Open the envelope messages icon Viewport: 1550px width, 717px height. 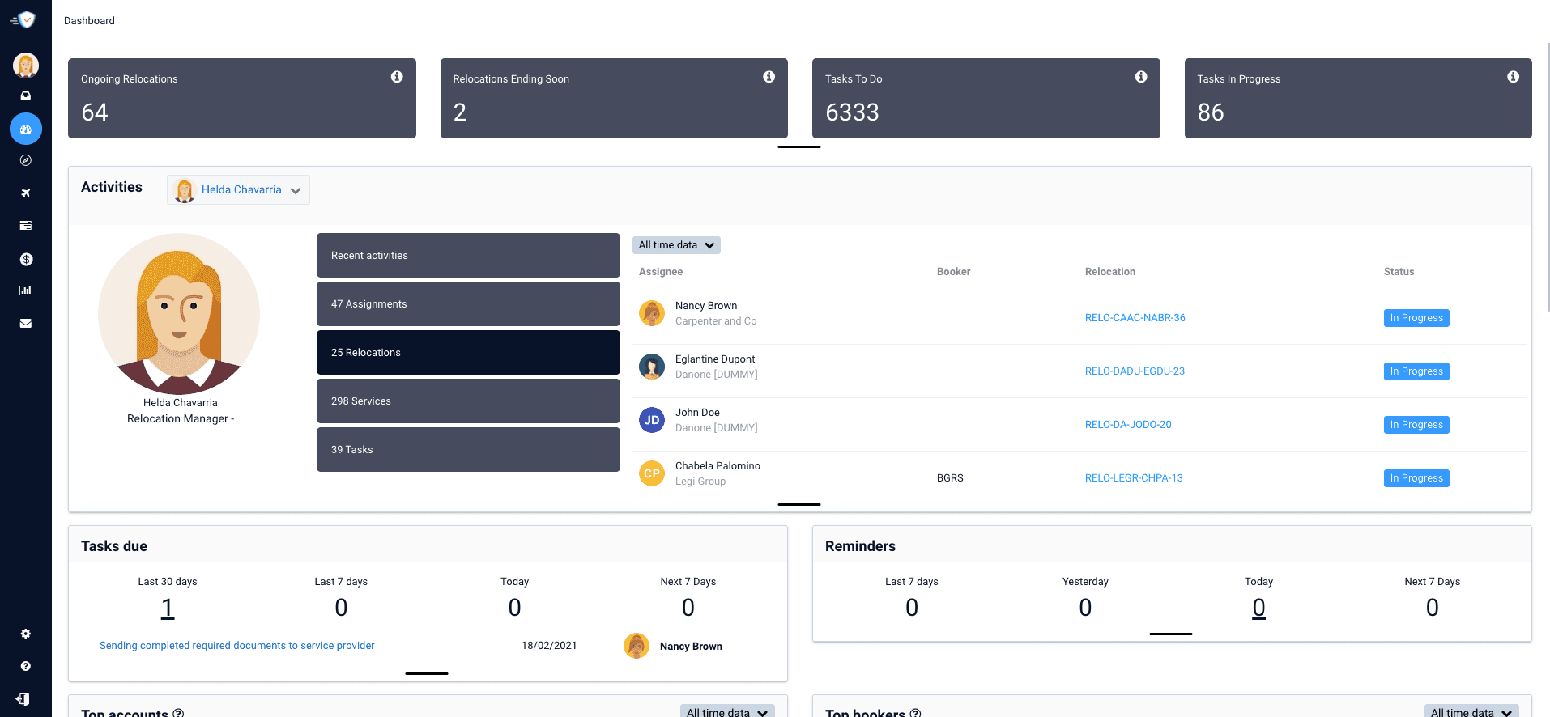coord(26,323)
